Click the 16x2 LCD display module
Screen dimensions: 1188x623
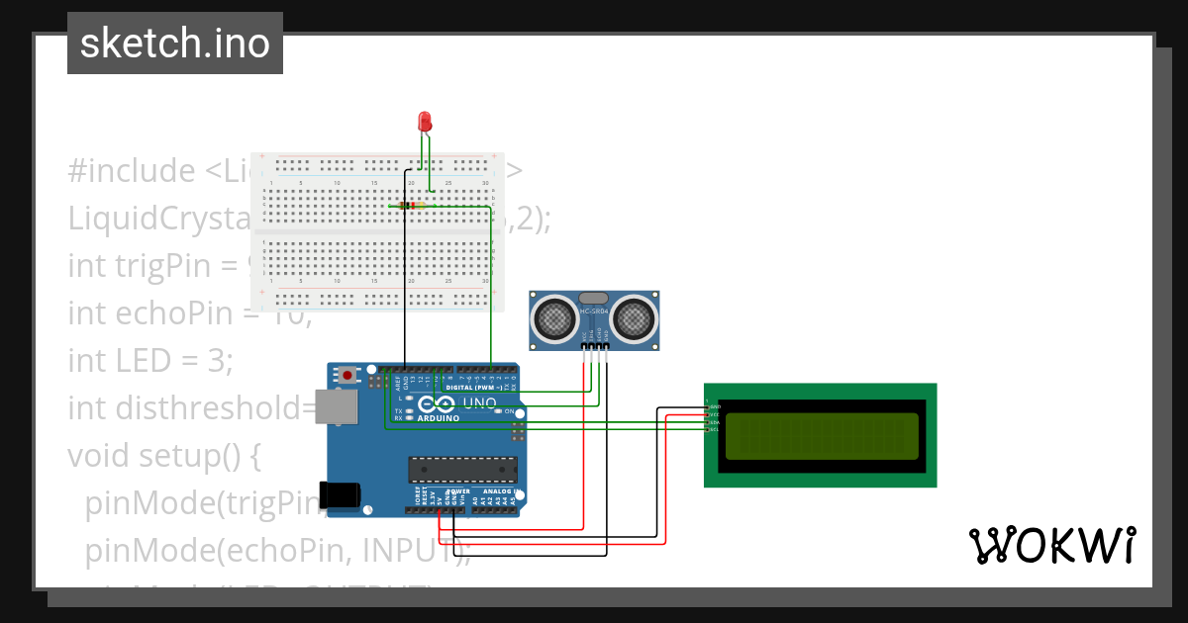point(822,435)
